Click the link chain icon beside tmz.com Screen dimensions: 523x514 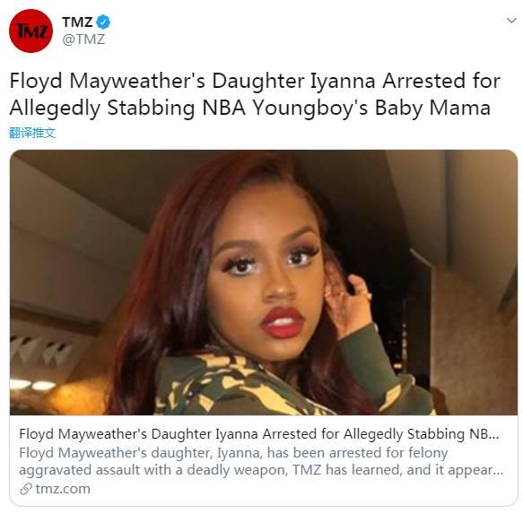pyautogui.click(x=26, y=489)
